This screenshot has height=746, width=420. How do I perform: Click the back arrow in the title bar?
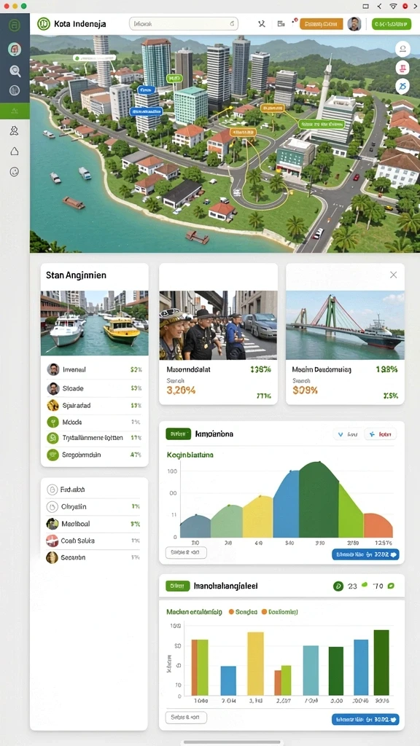[379, 6]
